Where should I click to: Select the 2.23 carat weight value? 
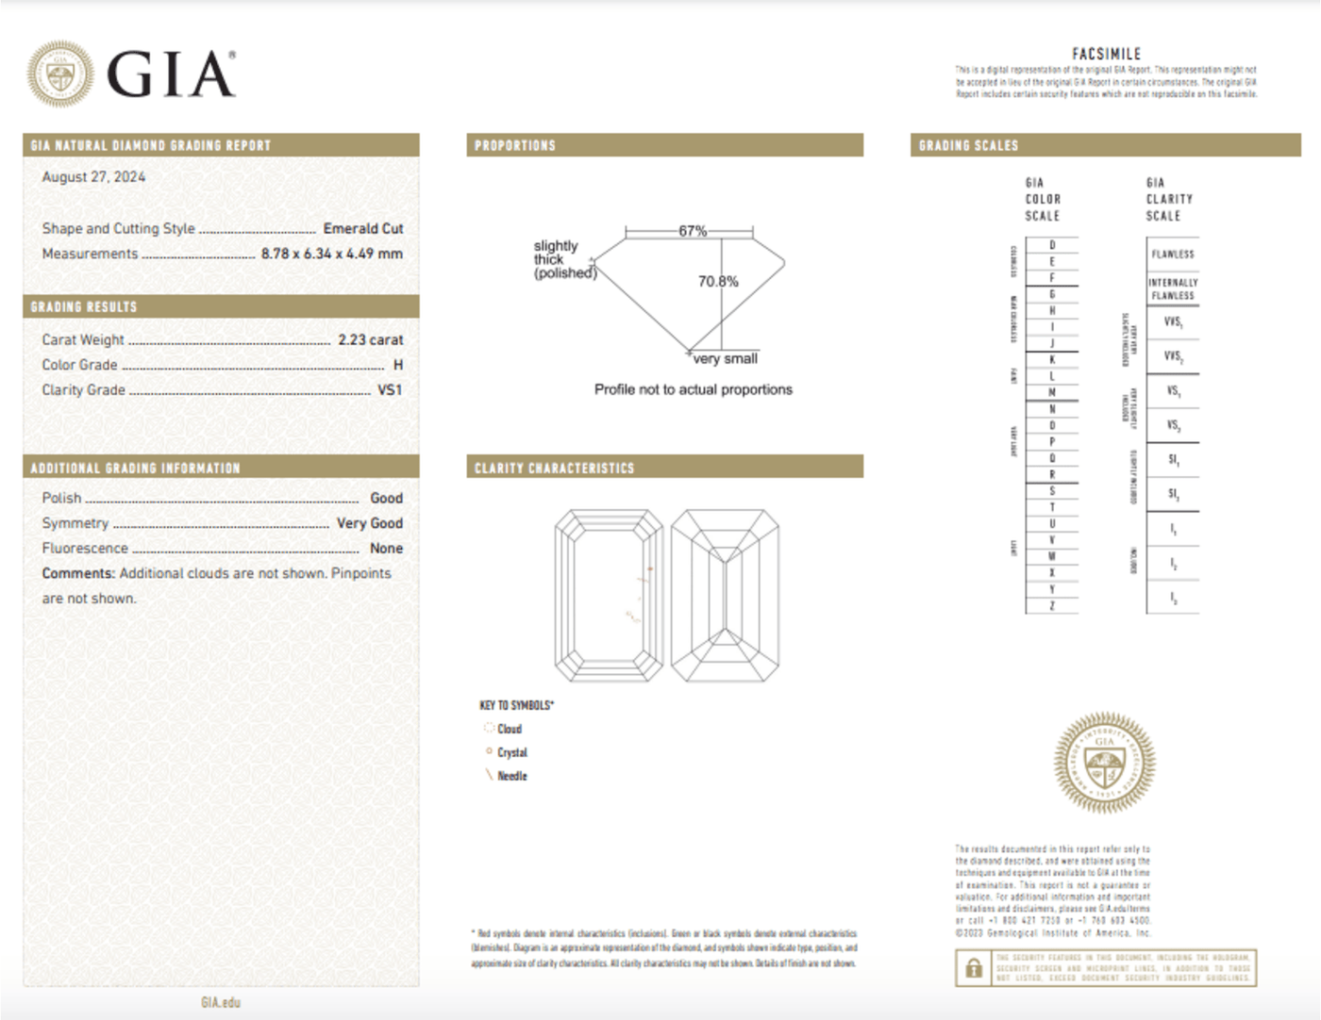click(371, 339)
